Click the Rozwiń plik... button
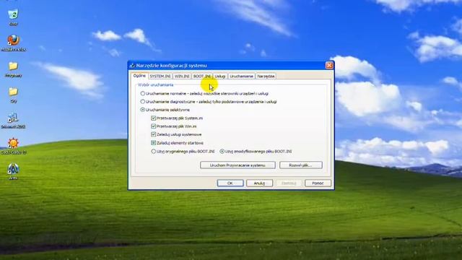The image size is (462, 260). click(300, 165)
